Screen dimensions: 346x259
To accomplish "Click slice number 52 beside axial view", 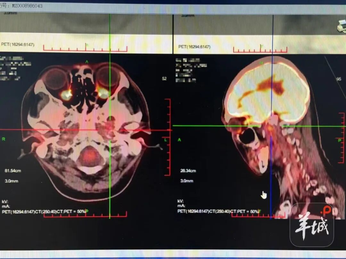I will (x=164, y=78).
